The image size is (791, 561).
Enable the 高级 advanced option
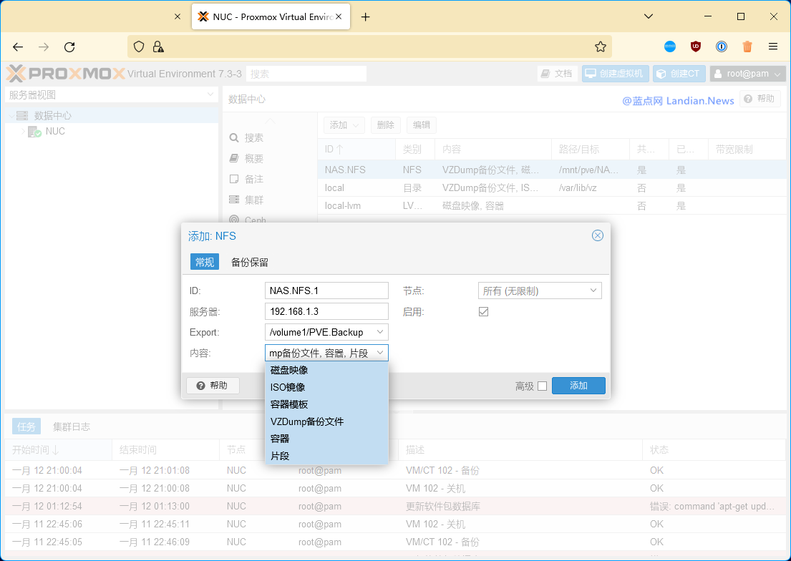pos(543,385)
